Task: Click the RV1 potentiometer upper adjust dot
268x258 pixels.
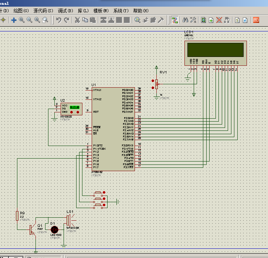Action: (x=153, y=81)
